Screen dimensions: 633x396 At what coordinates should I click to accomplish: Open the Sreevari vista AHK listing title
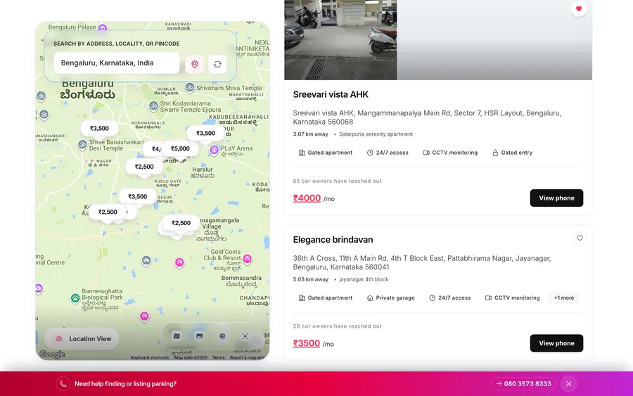[x=331, y=94]
